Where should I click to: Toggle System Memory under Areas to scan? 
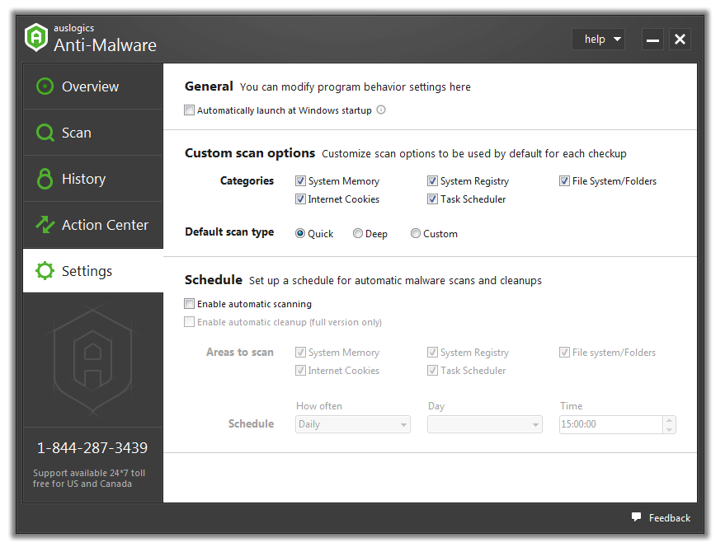[x=300, y=352]
